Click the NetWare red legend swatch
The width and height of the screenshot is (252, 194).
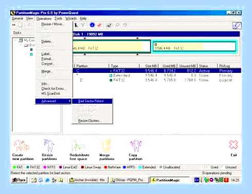click(105, 167)
